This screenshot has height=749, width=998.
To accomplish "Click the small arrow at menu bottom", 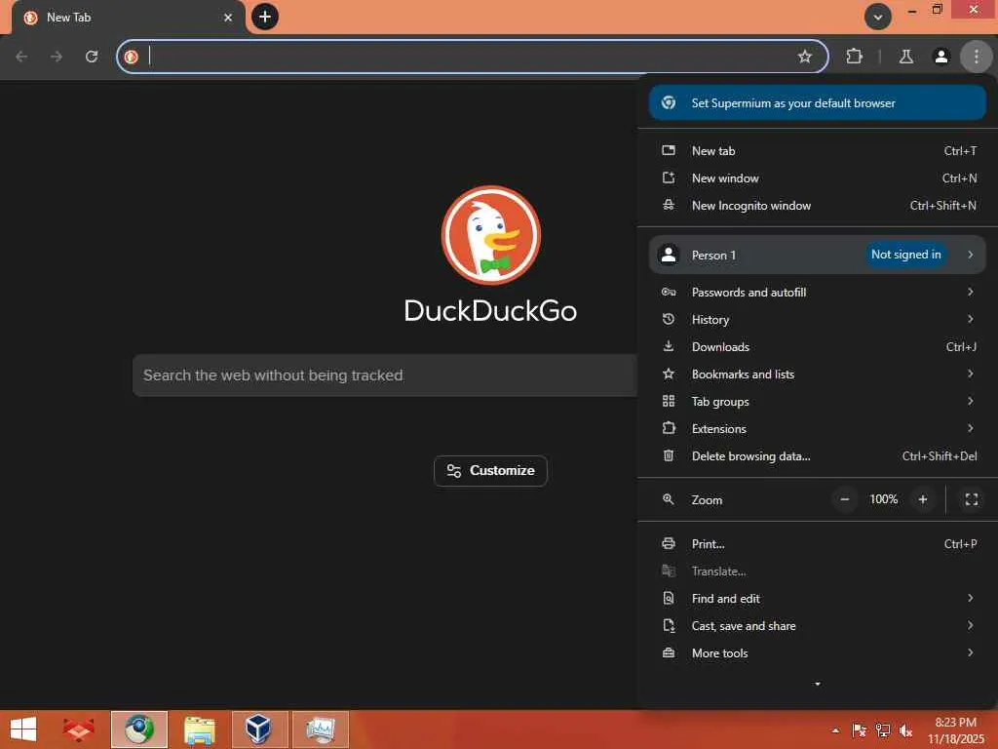I will tap(818, 684).
